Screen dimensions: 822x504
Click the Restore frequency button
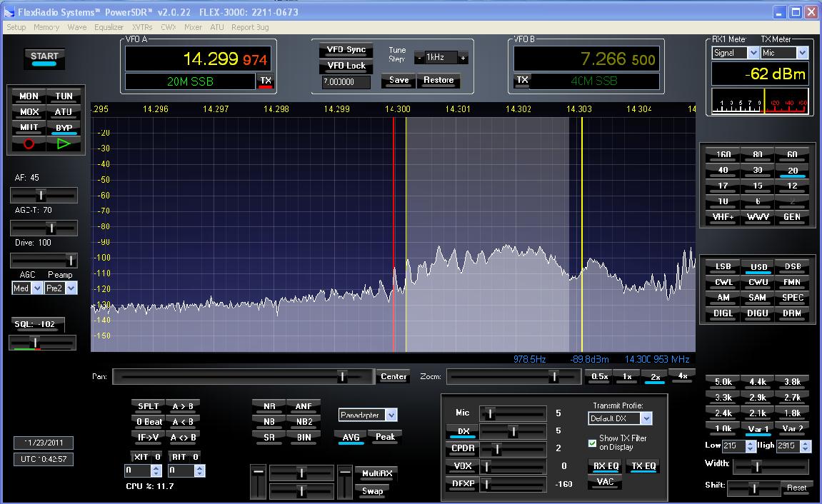point(438,80)
